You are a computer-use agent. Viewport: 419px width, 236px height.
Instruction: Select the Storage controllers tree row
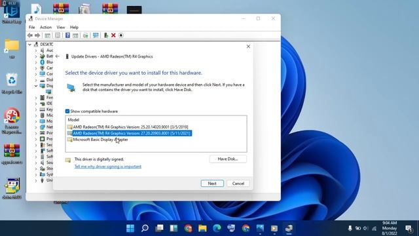(46, 168)
